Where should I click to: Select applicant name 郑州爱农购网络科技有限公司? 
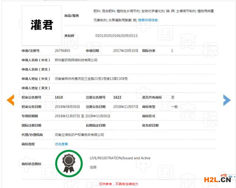click(x=76, y=60)
